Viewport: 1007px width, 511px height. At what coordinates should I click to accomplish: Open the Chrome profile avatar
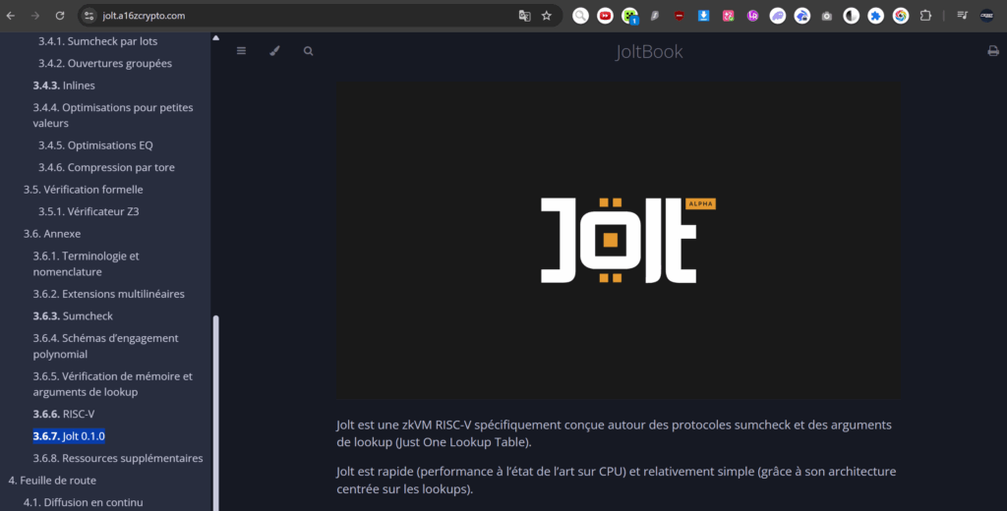pyautogui.click(x=987, y=16)
